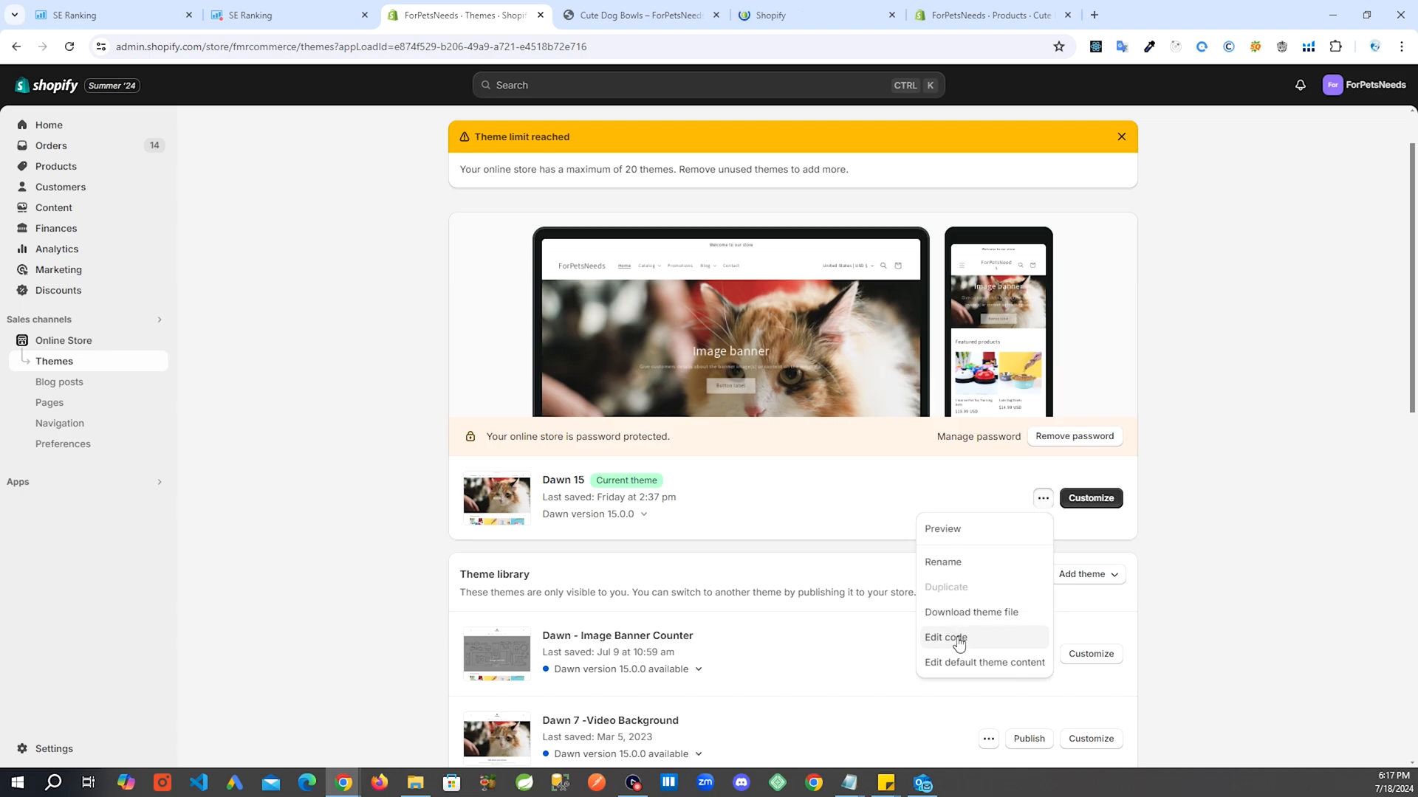Choose Rename from the theme actions menu

click(984, 562)
